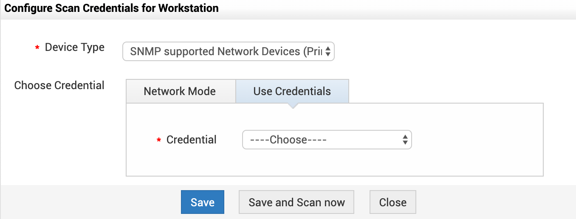576x219 pixels.
Task: Click the Credential dropdown's up-down arrows icon
Action: (405, 140)
